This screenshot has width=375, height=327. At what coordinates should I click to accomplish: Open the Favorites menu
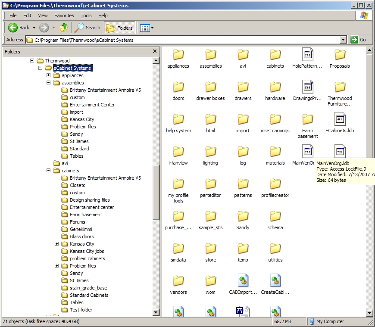[64, 16]
